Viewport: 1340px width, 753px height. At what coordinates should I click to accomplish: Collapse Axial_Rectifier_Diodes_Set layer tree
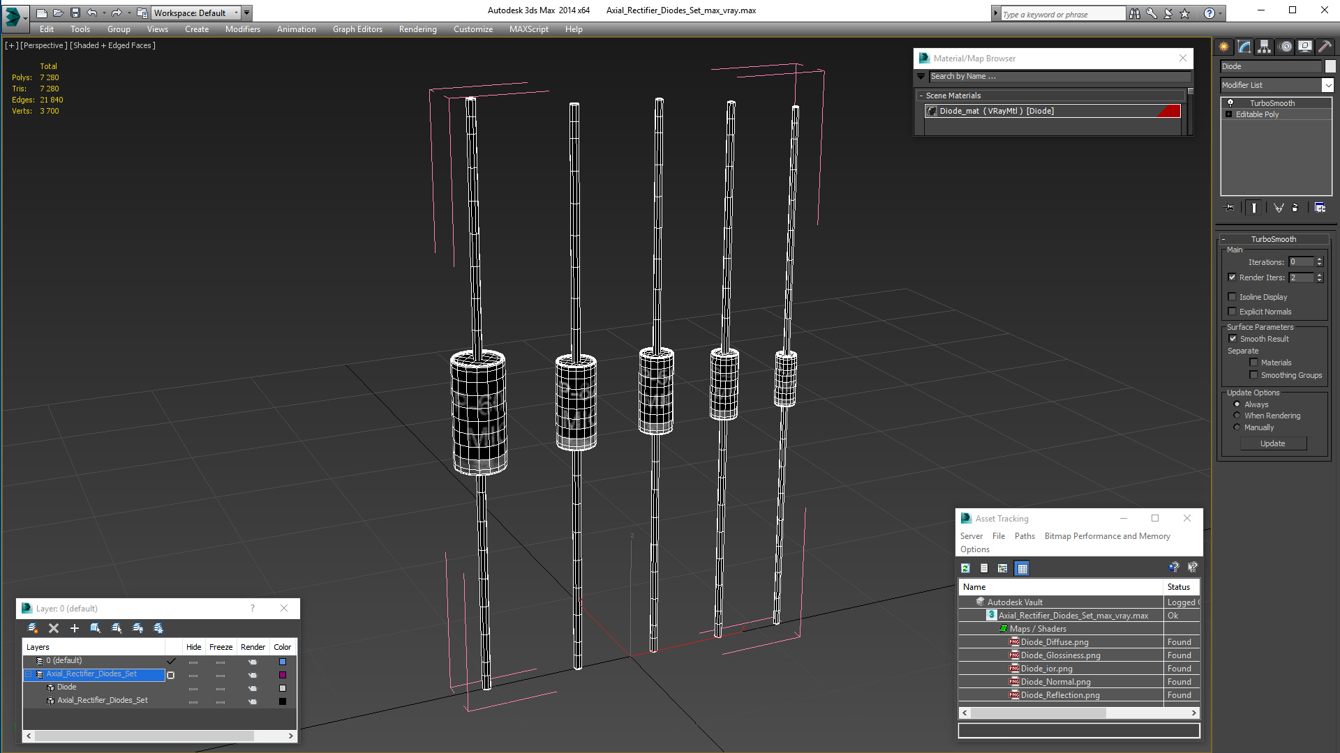(29, 674)
